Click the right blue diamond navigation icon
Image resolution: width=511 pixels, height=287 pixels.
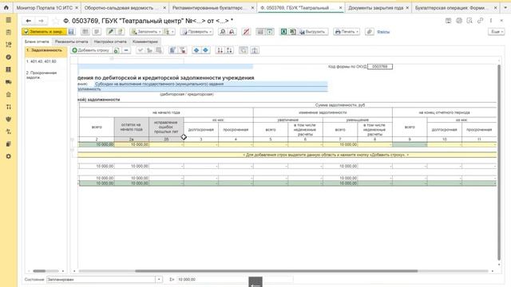(x=205, y=50)
